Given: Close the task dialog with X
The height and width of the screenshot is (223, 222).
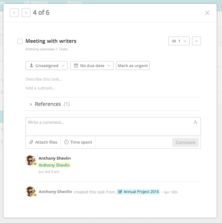Looking at the screenshot, I should (x=207, y=13).
